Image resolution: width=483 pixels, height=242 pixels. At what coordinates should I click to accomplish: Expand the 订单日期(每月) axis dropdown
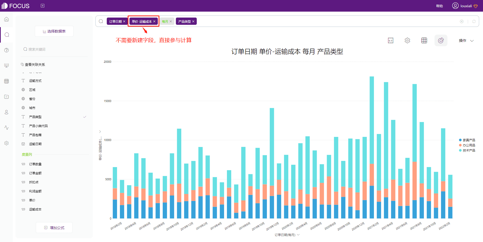pyautogui.click(x=298, y=235)
